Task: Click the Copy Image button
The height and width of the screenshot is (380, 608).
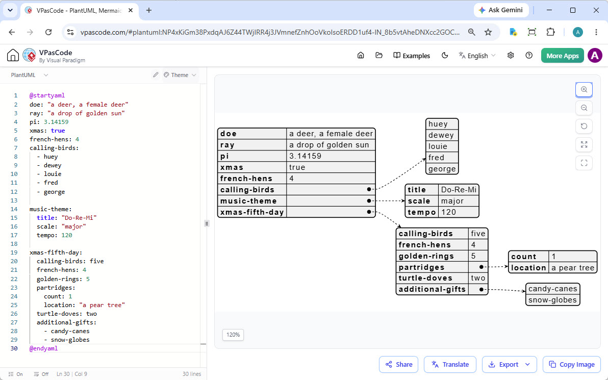Action: pos(572,365)
